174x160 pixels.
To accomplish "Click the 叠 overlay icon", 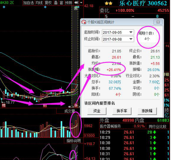I will pos(56,3).
